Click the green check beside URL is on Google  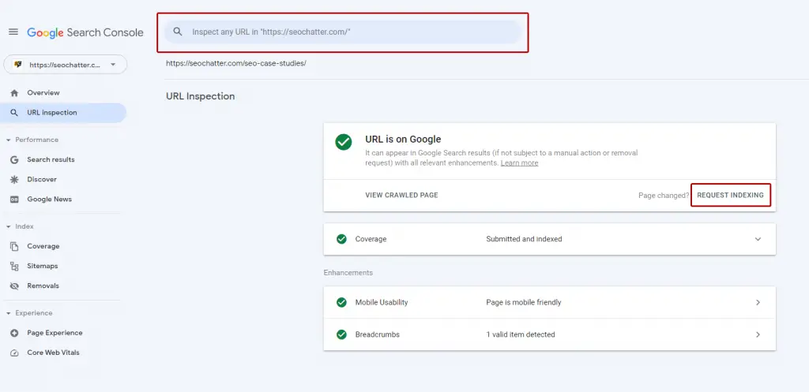click(x=343, y=142)
